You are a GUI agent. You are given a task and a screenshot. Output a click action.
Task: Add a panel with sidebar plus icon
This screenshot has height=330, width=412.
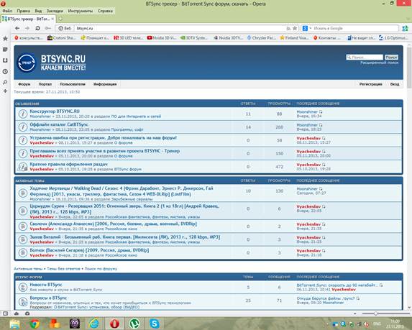click(x=5, y=91)
